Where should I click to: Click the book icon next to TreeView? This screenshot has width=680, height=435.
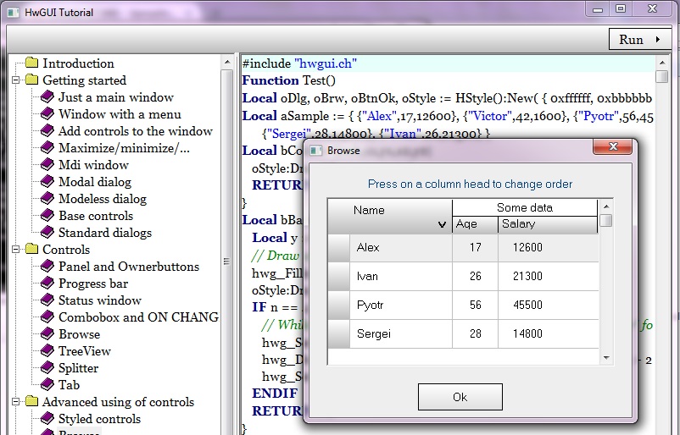click(x=47, y=351)
